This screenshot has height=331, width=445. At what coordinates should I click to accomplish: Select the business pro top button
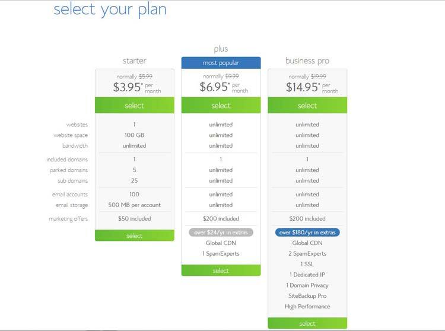pyautogui.click(x=307, y=105)
